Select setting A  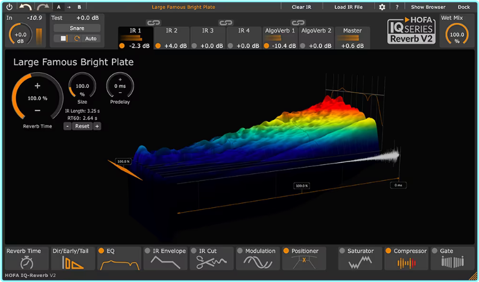pos(59,7)
